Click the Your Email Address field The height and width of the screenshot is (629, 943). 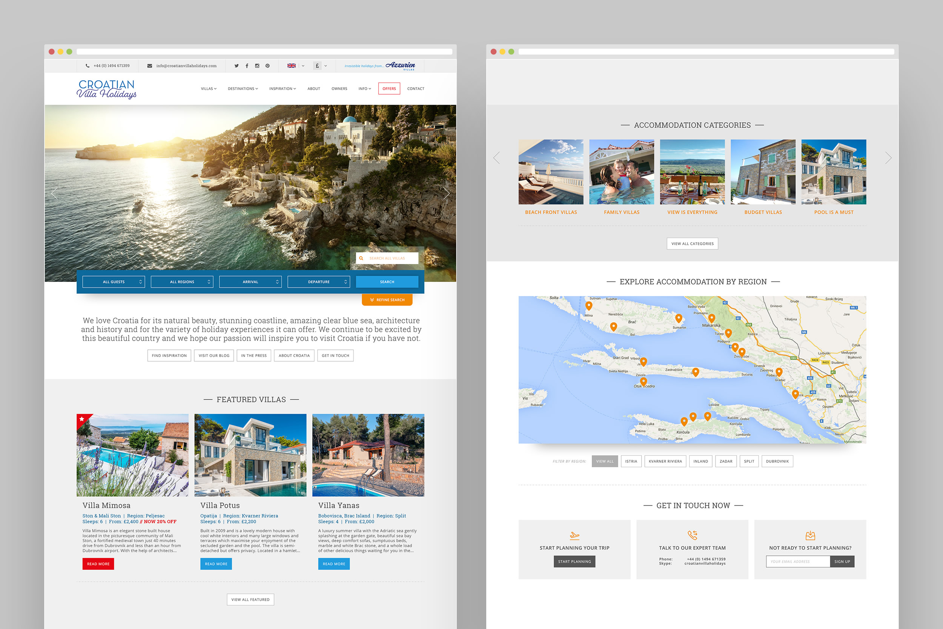[x=798, y=561]
